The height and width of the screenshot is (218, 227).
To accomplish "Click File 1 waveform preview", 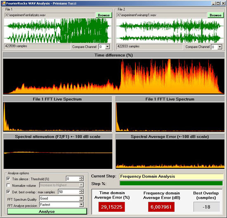I will (x=58, y=31).
